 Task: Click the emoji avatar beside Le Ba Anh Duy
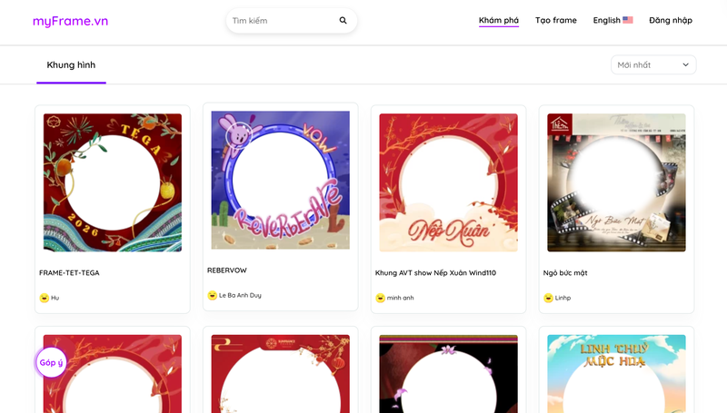213,295
